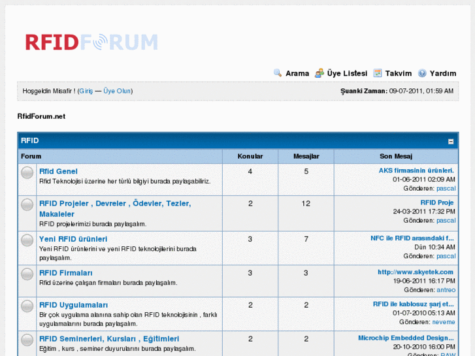Image resolution: width=475 pixels, height=356 pixels.
Task: Click the Giriş login link
Action: tap(86, 91)
